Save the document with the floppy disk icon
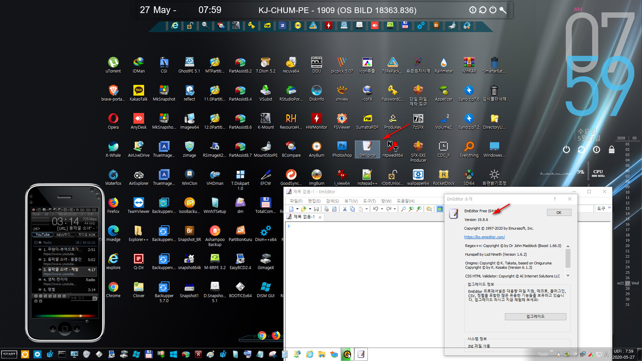The height and width of the screenshot is (361, 642). point(316,209)
